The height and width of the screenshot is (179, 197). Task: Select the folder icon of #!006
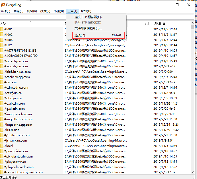point(2,40)
